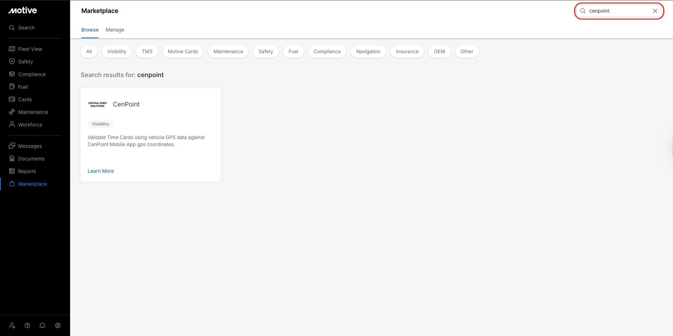The width and height of the screenshot is (673, 336).
Task: Click the CenPoint card description text
Action: tap(146, 141)
